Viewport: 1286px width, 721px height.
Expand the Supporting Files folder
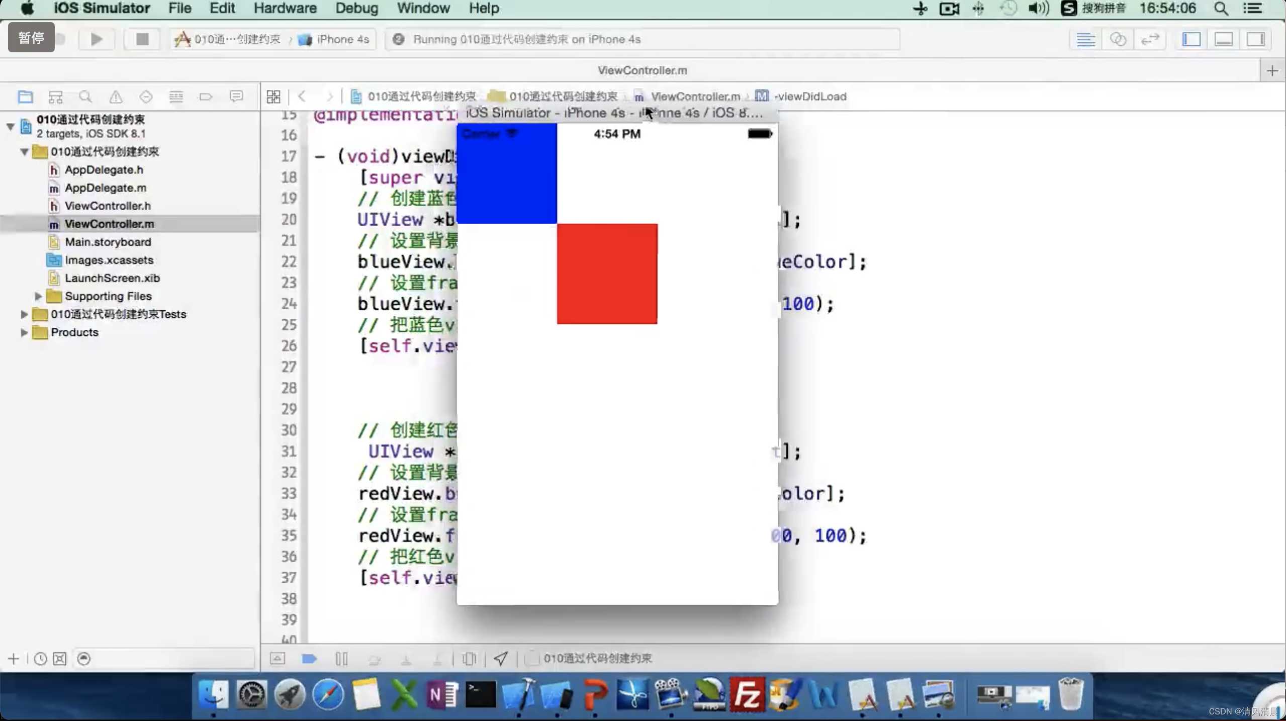point(38,296)
